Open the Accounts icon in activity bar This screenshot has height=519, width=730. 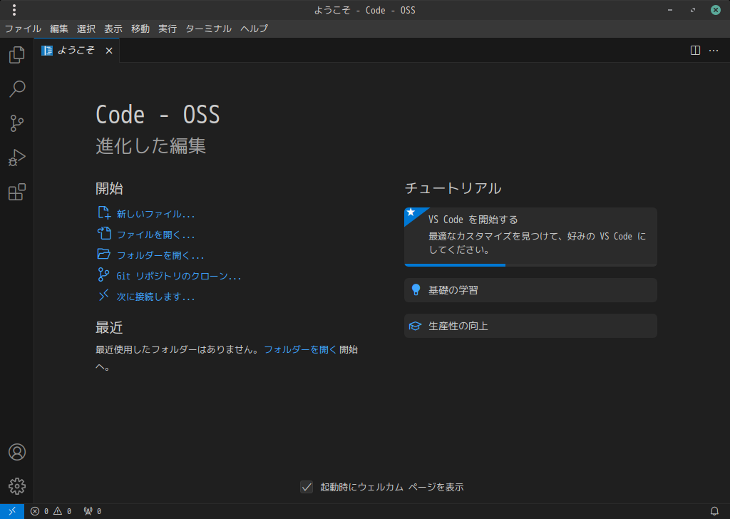pos(17,452)
